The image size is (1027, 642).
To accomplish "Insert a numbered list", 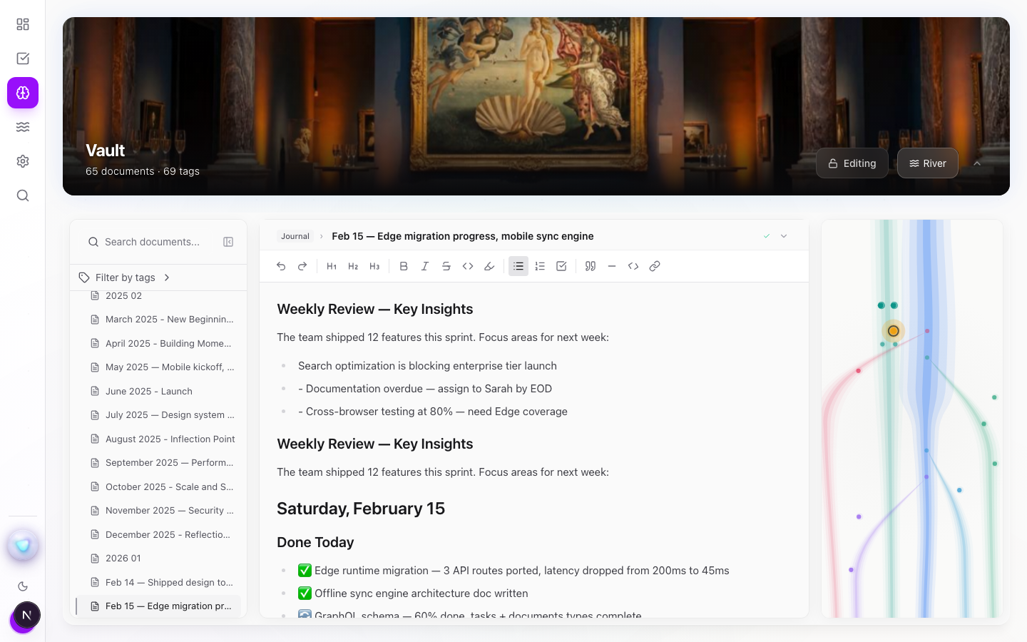I will (540, 266).
